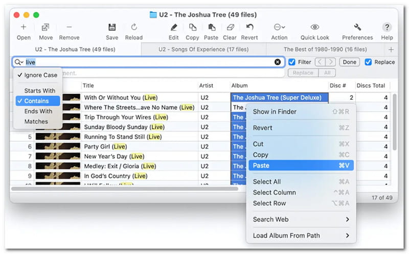This screenshot has height=254, width=409.
Task: Toggle Ignore Case option
Action: [x=37, y=75]
